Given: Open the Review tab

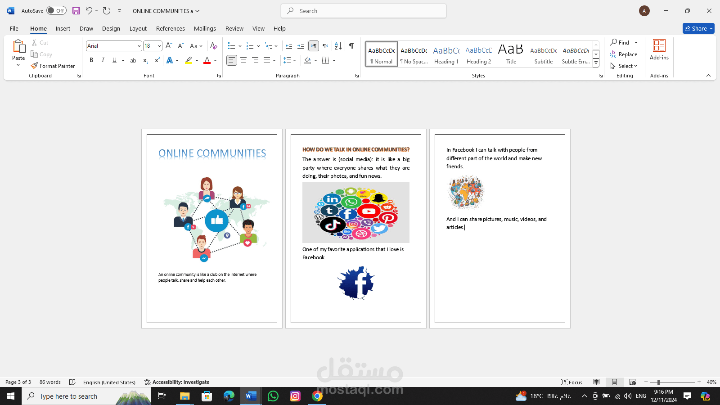Looking at the screenshot, I should pyautogui.click(x=234, y=28).
